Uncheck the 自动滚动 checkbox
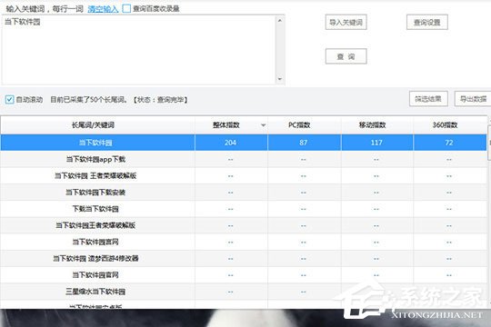Image resolution: width=491 pixels, height=327 pixels. pyautogui.click(x=9, y=100)
